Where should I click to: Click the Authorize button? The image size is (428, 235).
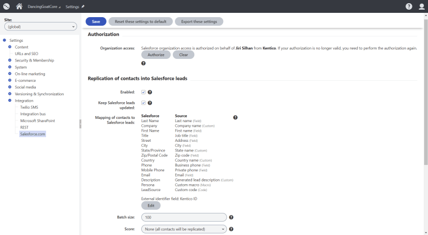pyautogui.click(x=156, y=55)
